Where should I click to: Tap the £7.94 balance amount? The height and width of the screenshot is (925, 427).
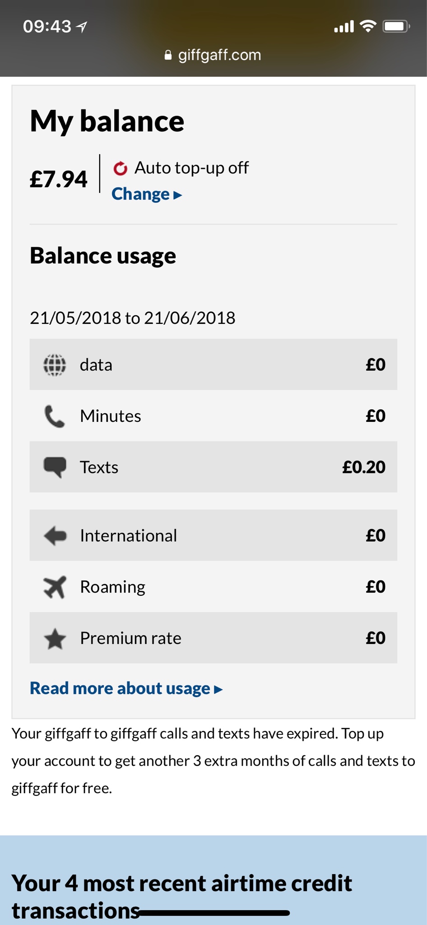pyautogui.click(x=59, y=179)
